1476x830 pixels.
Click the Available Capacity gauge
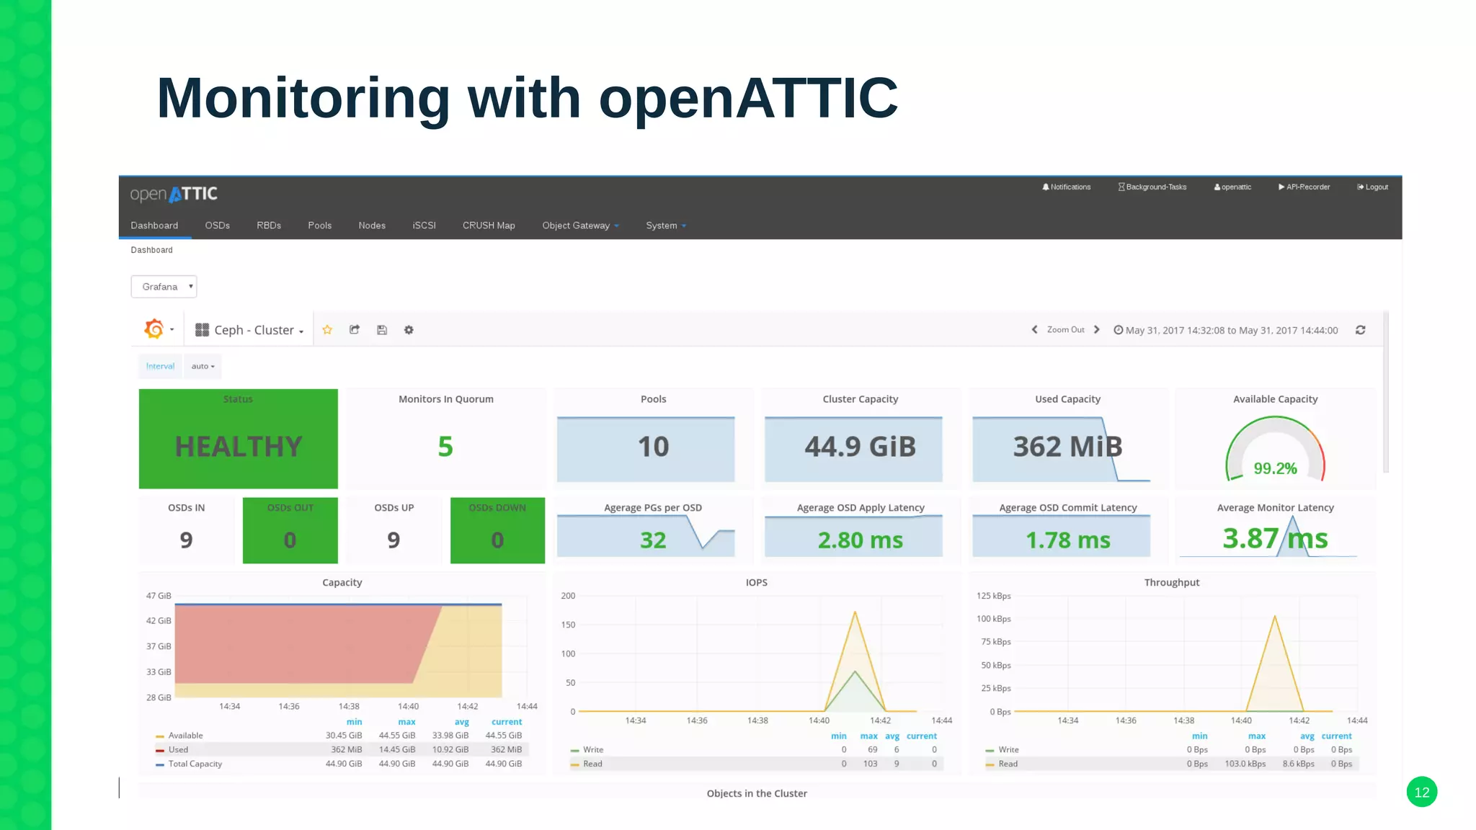[1275, 450]
